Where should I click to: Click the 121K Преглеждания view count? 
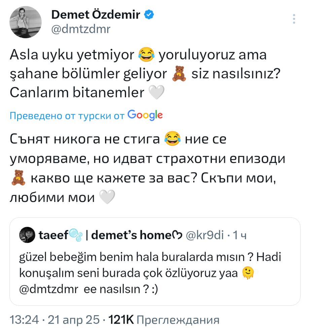pyautogui.click(x=164, y=320)
